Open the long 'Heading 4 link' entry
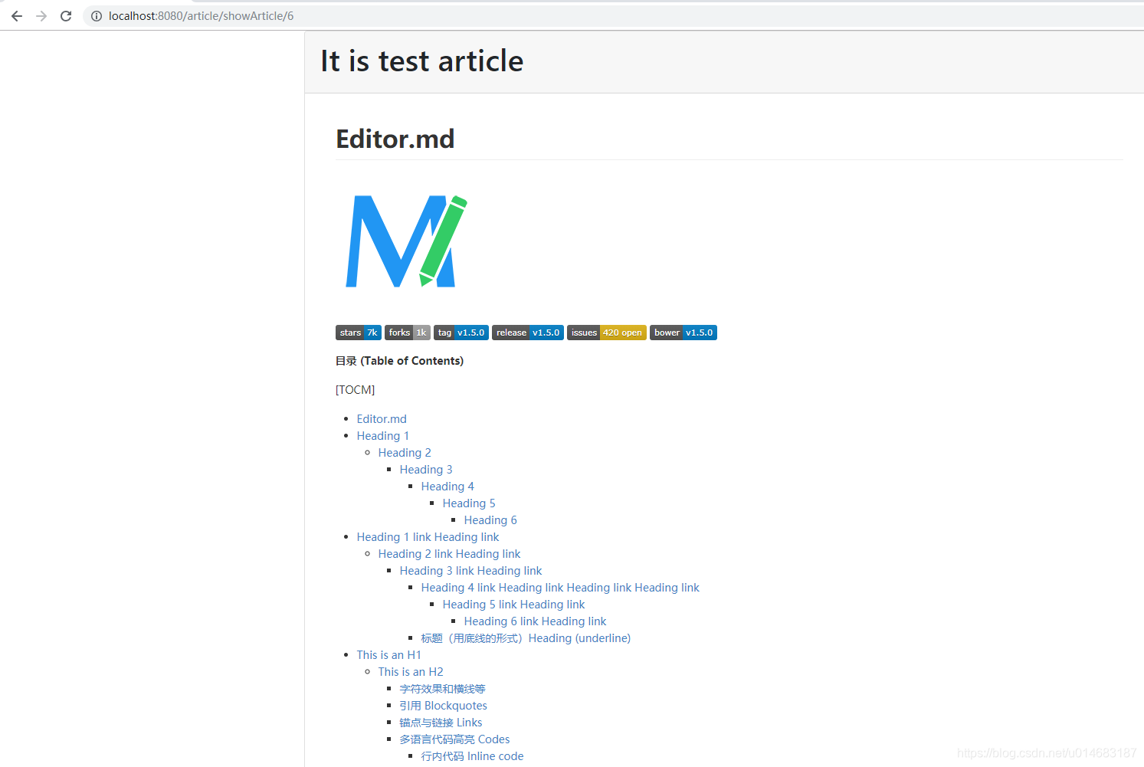 pos(560,588)
